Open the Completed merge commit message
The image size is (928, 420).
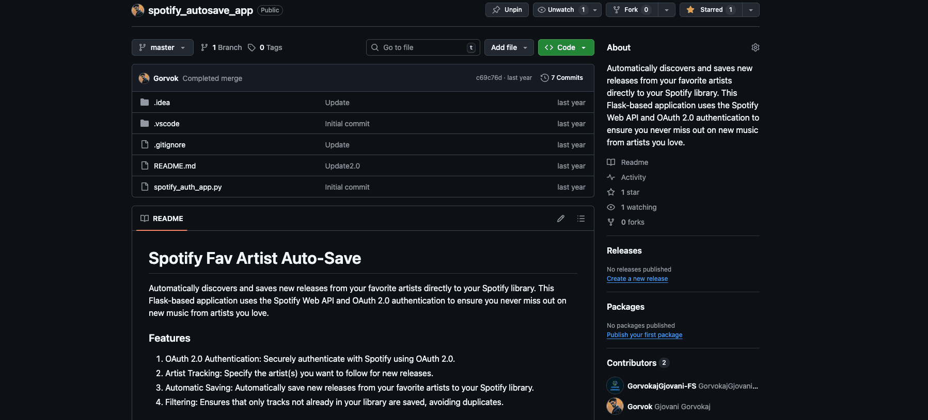point(212,78)
